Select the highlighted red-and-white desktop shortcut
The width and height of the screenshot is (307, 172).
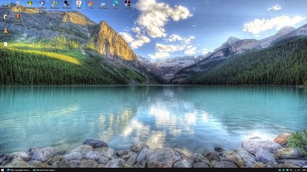coord(79,4)
